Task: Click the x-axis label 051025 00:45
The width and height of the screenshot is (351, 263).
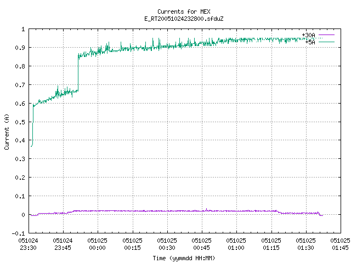Action: tap(202, 244)
